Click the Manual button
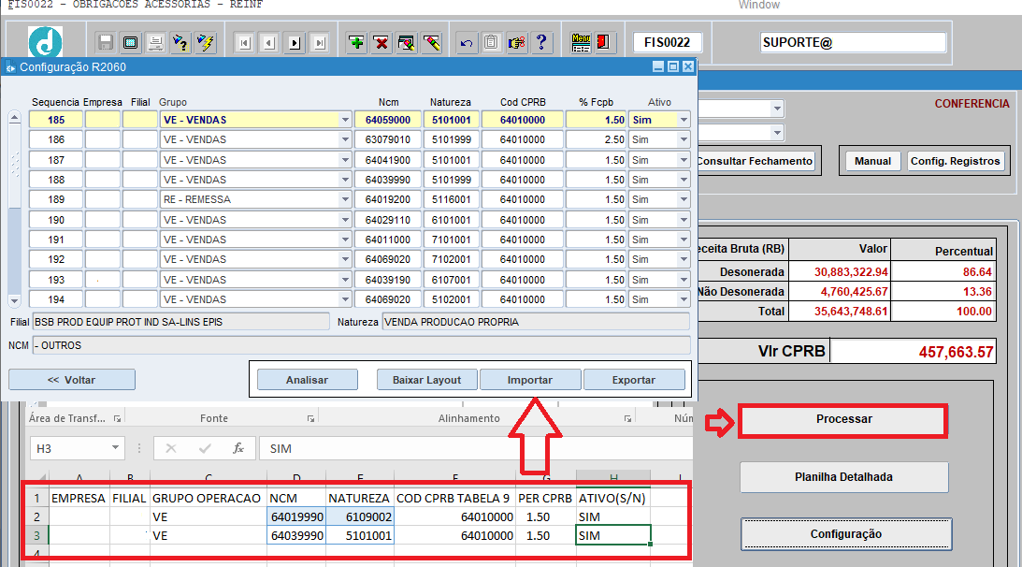The width and height of the screenshot is (1022, 567). coord(872,161)
